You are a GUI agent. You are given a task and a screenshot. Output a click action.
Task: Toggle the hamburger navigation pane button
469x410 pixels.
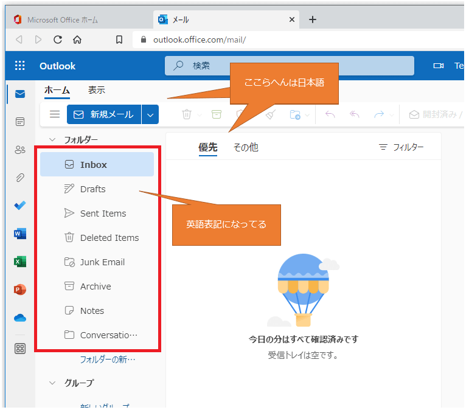[55, 114]
